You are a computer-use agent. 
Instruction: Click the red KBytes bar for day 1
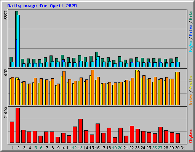point(12,132)
